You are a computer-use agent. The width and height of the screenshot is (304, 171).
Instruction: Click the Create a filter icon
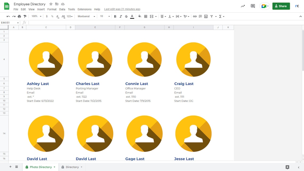pos(211,17)
